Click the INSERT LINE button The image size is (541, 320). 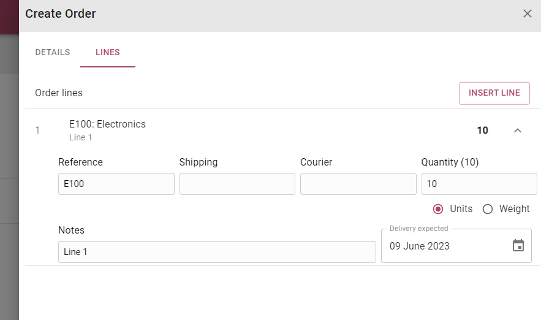click(494, 93)
